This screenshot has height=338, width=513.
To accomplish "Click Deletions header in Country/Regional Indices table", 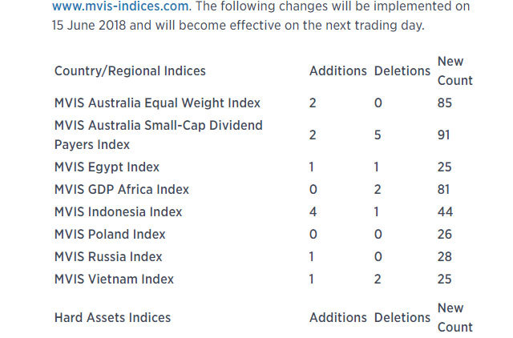I will 402,71.
